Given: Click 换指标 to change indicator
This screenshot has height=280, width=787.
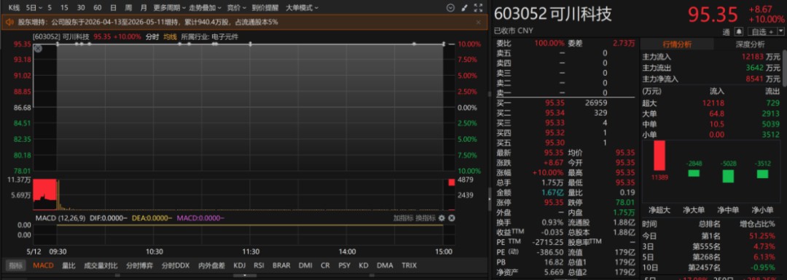Looking at the screenshot, I should [x=425, y=218].
